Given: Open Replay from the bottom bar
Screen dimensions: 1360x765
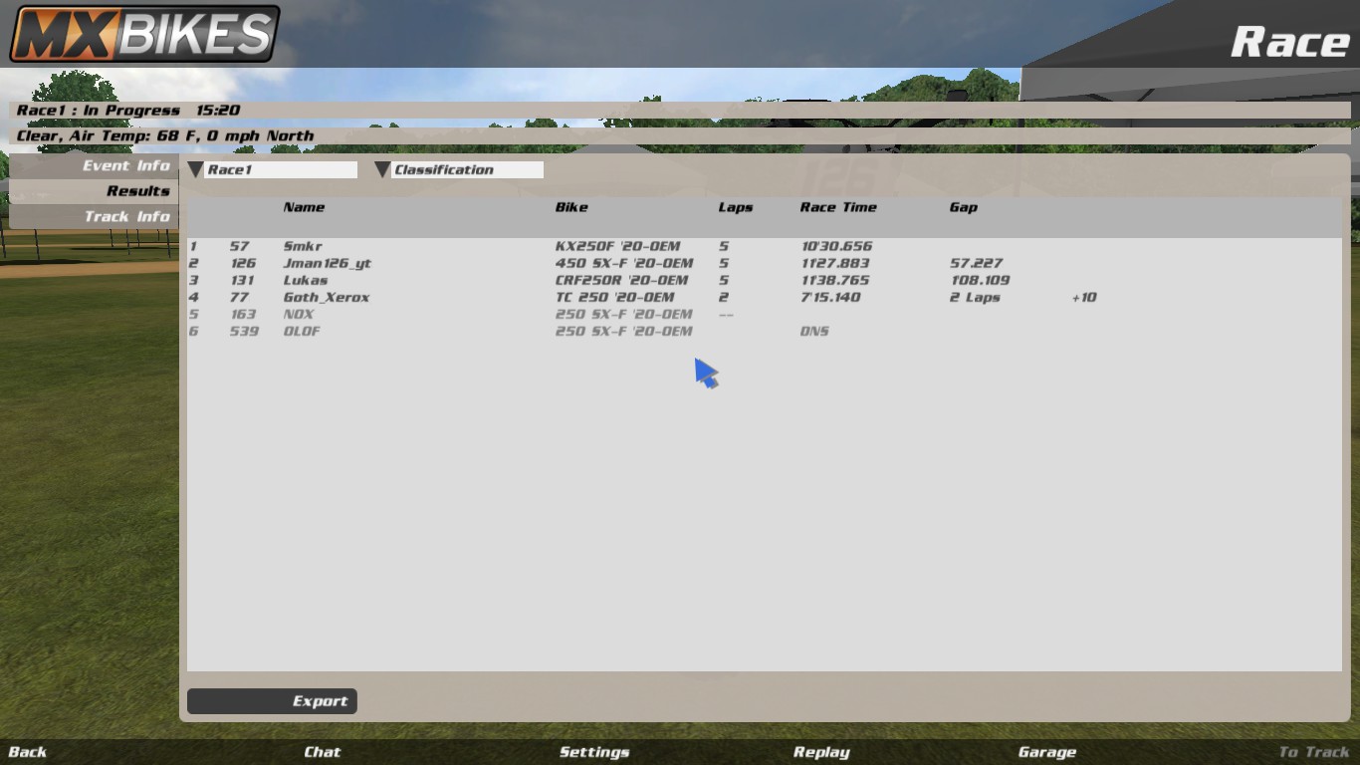Looking at the screenshot, I should click(x=821, y=752).
